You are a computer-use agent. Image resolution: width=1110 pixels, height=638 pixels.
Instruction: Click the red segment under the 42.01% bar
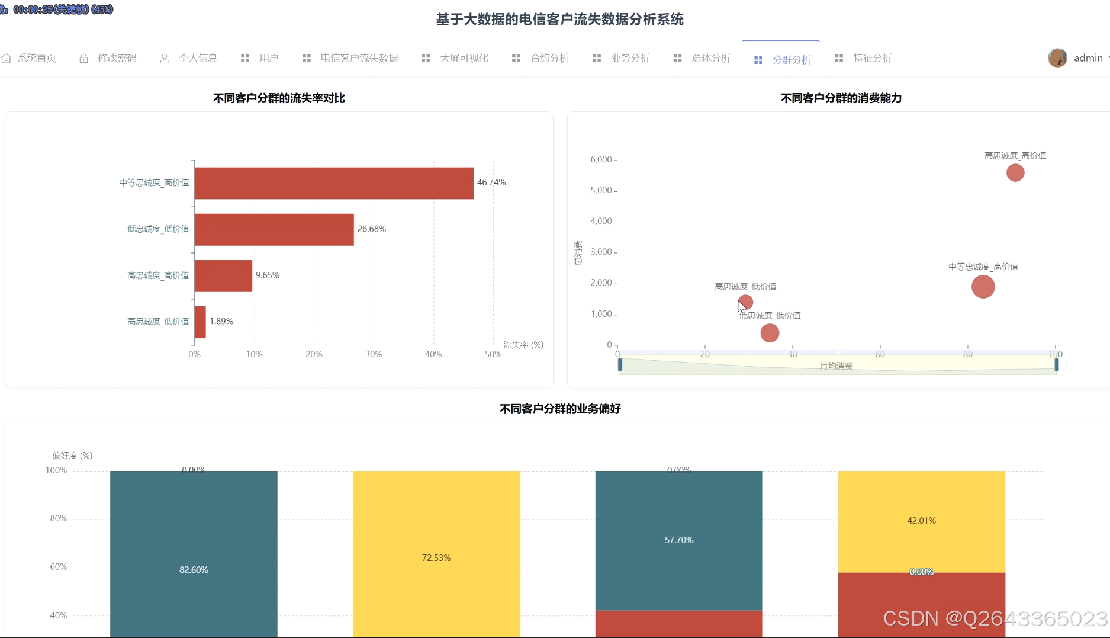[922, 605]
